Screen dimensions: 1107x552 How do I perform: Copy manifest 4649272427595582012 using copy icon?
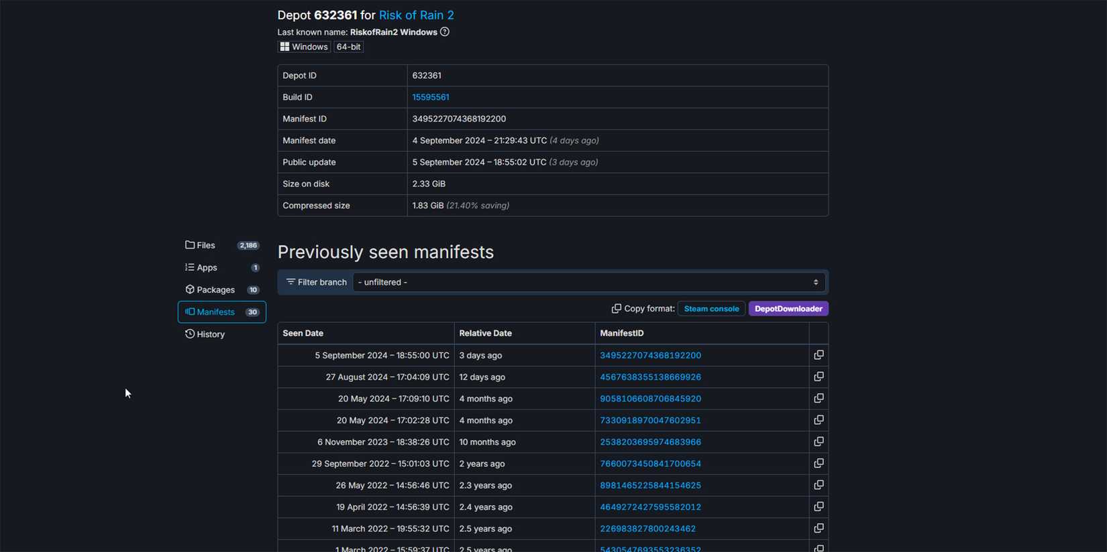pyautogui.click(x=819, y=506)
